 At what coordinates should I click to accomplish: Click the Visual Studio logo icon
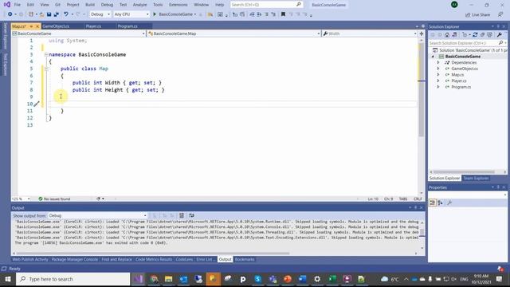(7, 5)
